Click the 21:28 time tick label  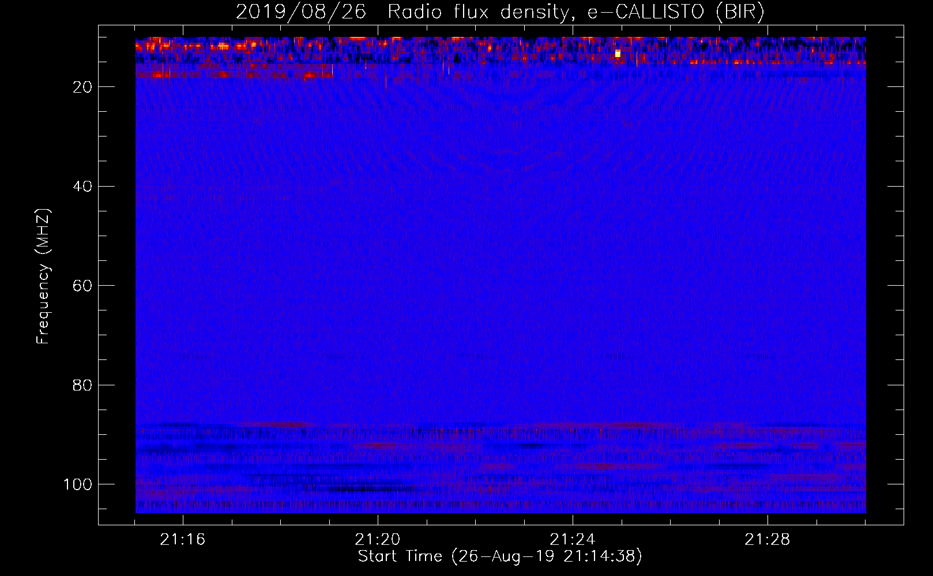click(768, 540)
